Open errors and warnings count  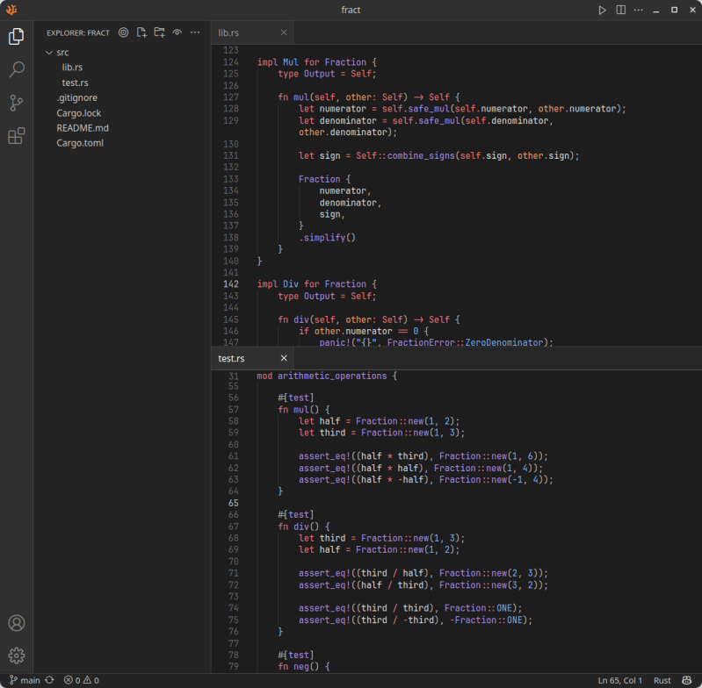click(82, 680)
